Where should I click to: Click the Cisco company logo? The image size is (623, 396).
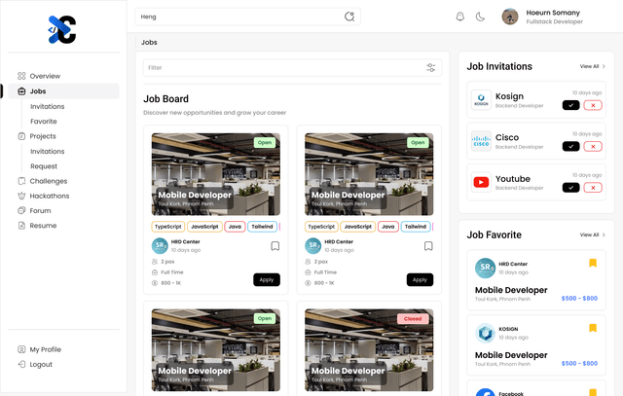[481, 141]
